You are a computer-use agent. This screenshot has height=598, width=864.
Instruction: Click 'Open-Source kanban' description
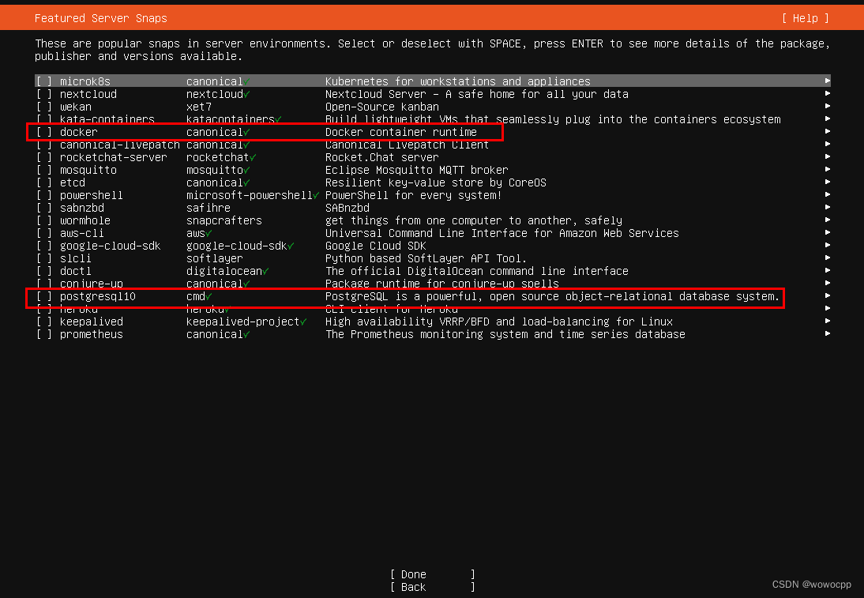pyautogui.click(x=382, y=107)
